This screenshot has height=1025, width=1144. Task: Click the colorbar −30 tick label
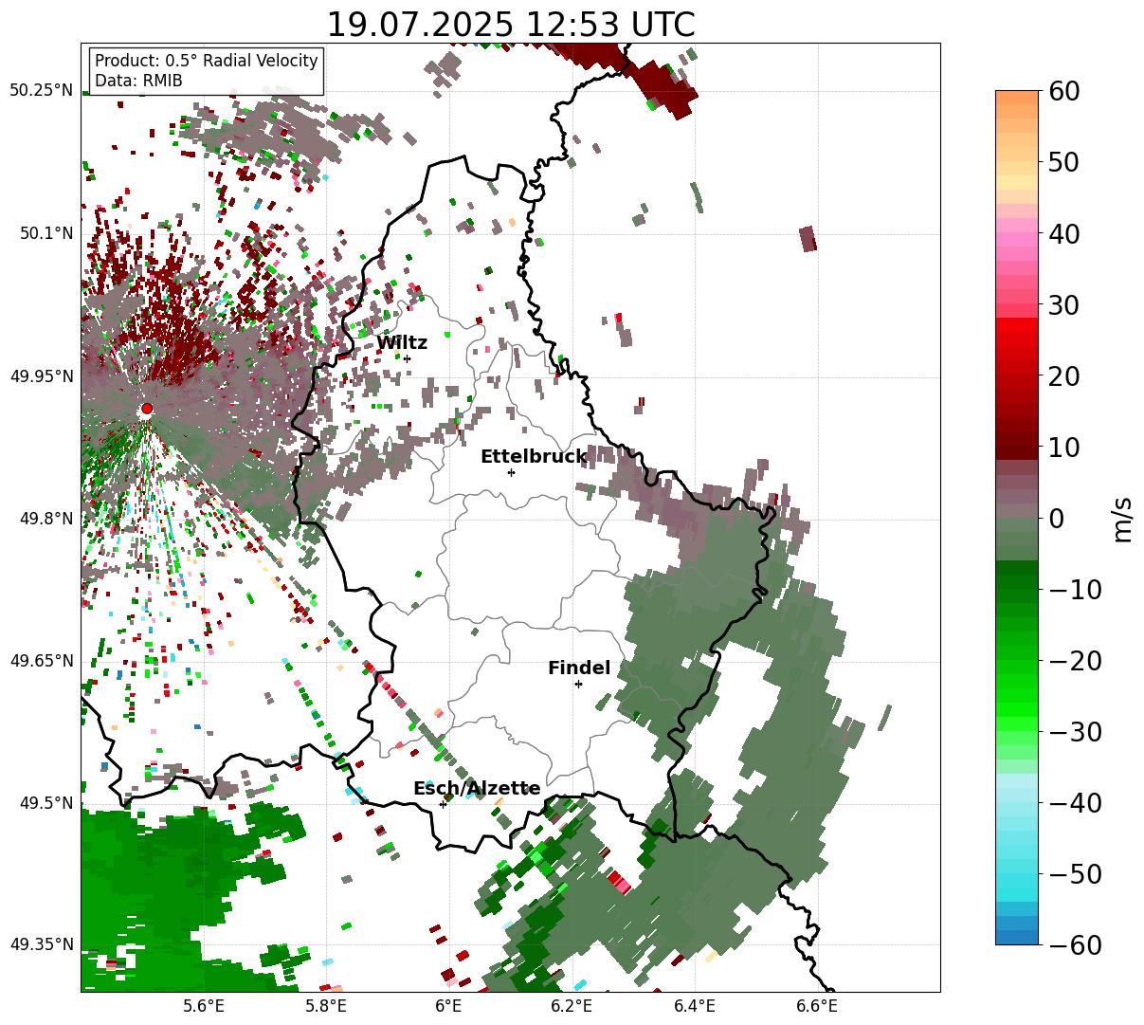tap(1076, 731)
